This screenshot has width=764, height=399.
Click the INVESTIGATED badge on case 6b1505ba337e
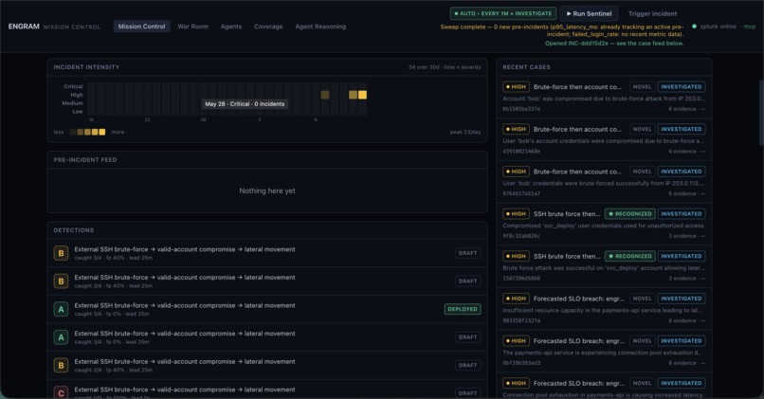coord(682,86)
